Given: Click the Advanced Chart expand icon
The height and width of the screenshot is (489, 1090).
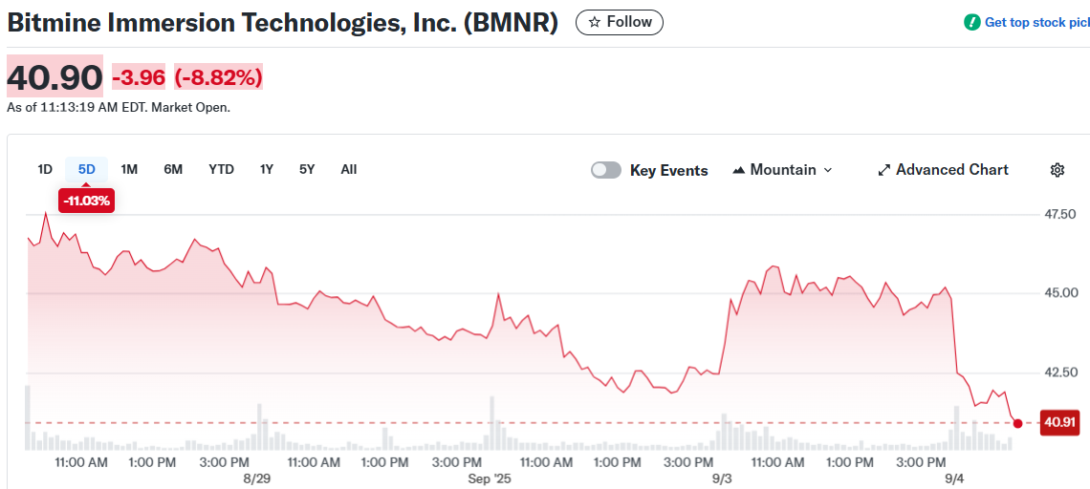Looking at the screenshot, I should click(x=884, y=170).
